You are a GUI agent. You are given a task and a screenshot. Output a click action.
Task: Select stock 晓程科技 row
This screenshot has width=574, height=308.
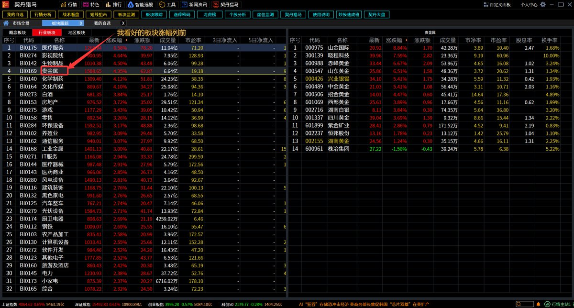click(430, 55)
